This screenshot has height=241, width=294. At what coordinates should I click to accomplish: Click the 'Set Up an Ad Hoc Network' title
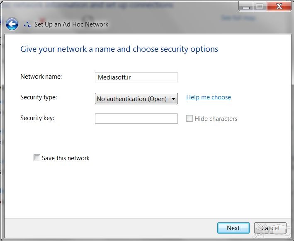pos(71,24)
